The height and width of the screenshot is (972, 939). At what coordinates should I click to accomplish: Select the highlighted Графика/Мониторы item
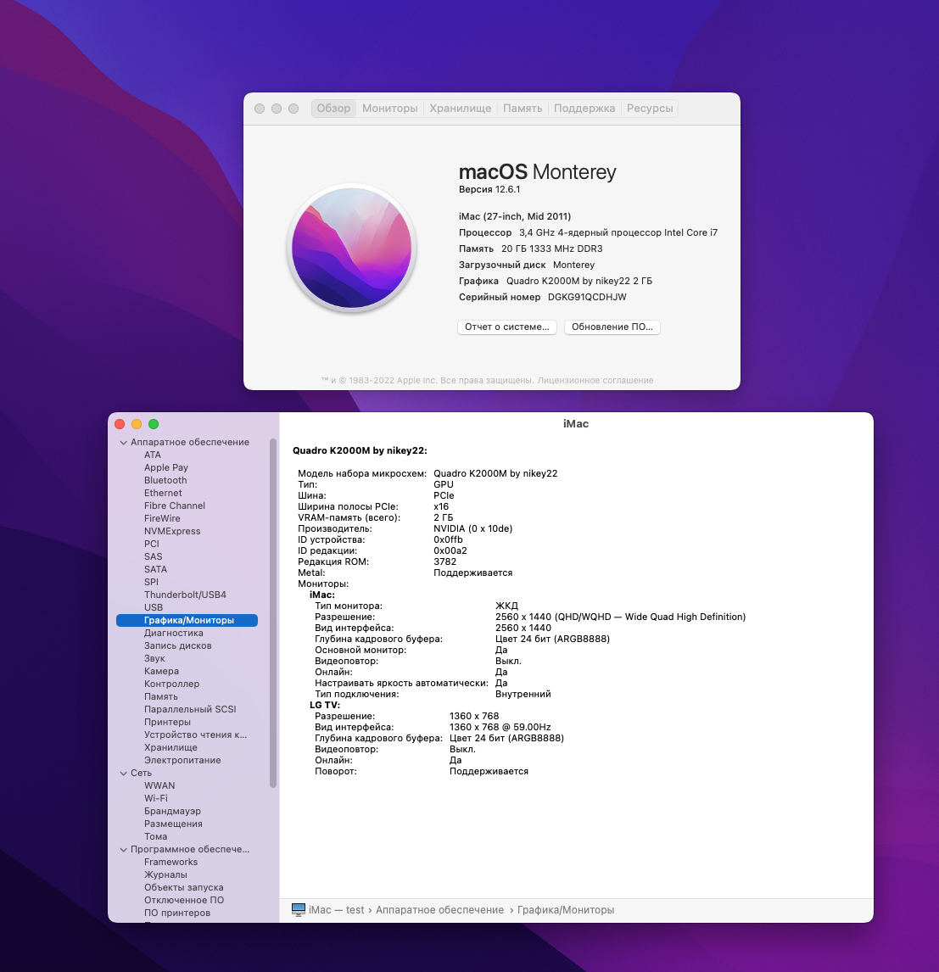187,621
